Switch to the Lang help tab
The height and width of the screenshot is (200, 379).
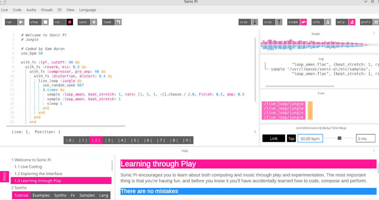point(104,195)
